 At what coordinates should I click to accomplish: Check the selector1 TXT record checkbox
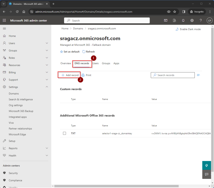64,133
